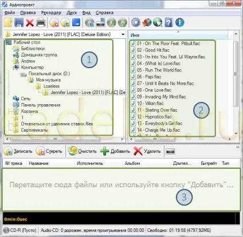This screenshot has height=237, width=243.
Task: Save the project using the floppy icon
Action: tap(19, 22)
